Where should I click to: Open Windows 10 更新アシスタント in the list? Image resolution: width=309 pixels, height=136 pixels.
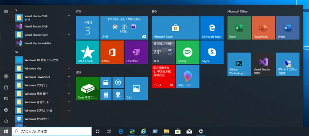43,60
